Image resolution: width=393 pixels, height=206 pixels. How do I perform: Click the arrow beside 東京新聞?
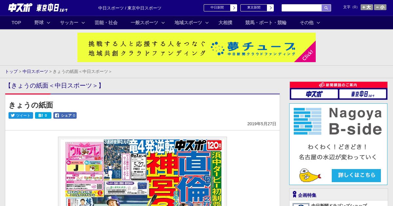click(271, 8)
